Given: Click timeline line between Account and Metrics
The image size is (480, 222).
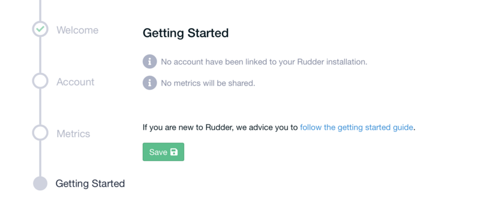Looking at the screenshot, I should (40, 107).
